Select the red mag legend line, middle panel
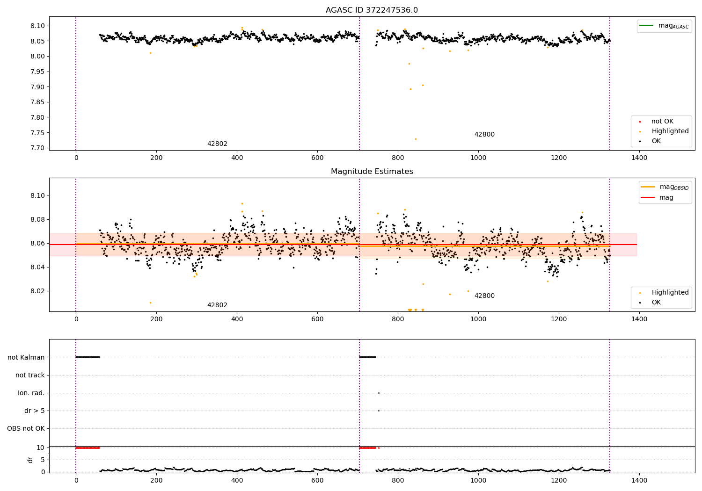The width and height of the screenshot is (702, 491). coord(648,198)
